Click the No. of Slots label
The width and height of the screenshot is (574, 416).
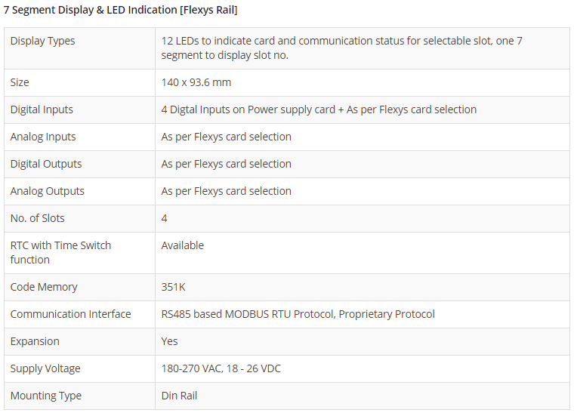point(38,218)
